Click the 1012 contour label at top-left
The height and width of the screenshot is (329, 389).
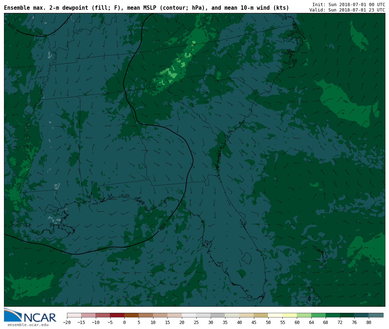coord(11,26)
